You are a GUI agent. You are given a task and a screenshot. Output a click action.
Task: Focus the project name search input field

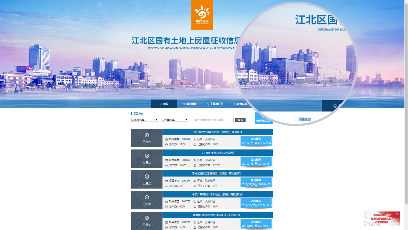[212, 120]
